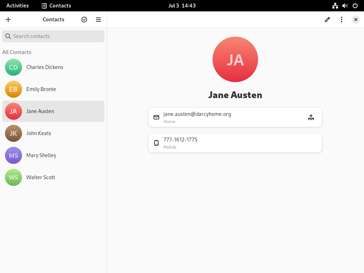Viewport: 364px width, 273px height.
Task: Click the EB avatar of Emily Bronte
Action: click(x=14, y=89)
